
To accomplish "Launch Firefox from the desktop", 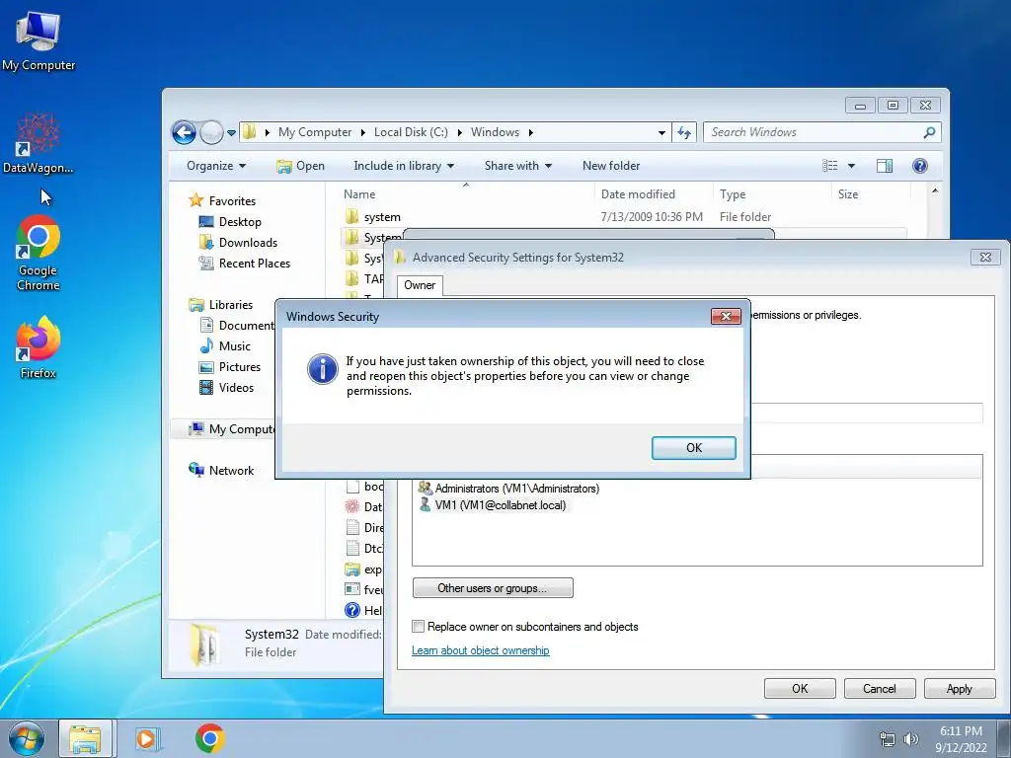I will click(39, 348).
